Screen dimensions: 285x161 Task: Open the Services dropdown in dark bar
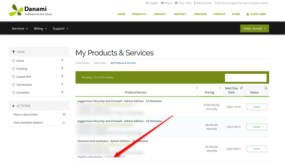coord(20,29)
